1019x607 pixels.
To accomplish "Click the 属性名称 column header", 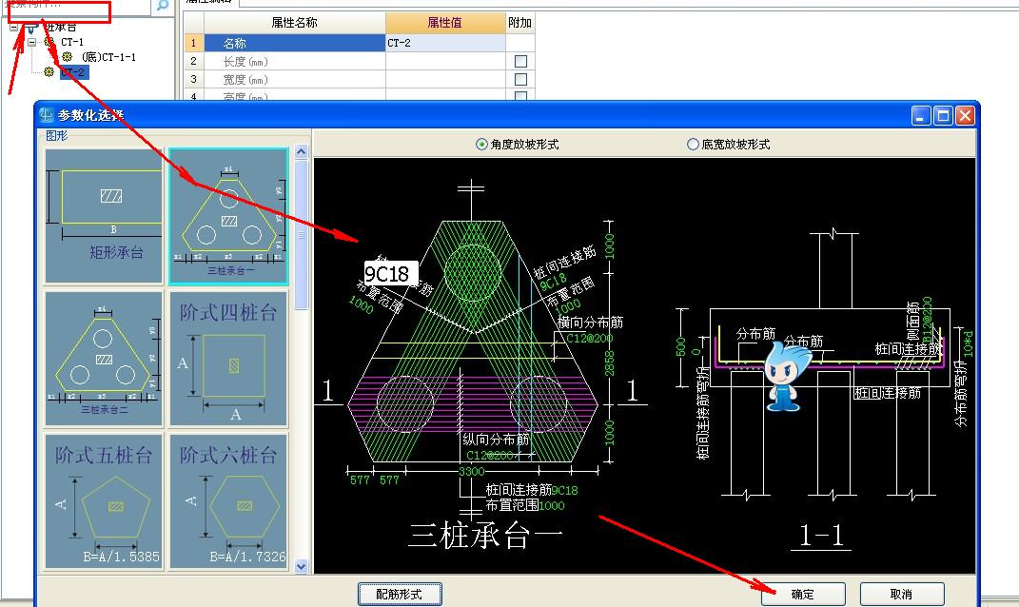I will (x=294, y=23).
